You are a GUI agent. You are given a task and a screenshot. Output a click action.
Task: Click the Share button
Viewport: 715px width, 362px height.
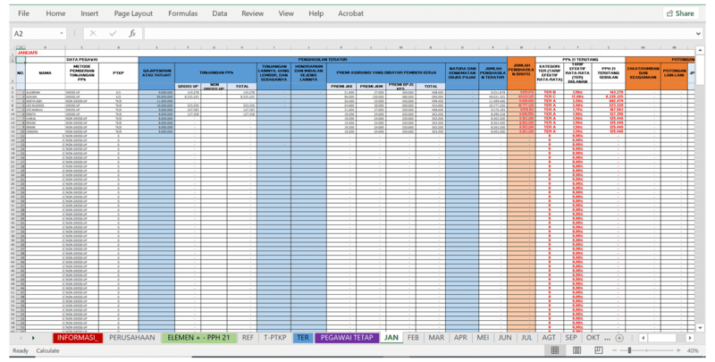coord(680,13)
